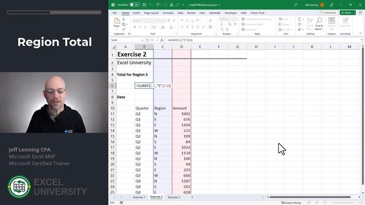Screen dimensions: 365x205
Task: Collapse the ribbon with the chevron
Action: click(360, 34)
